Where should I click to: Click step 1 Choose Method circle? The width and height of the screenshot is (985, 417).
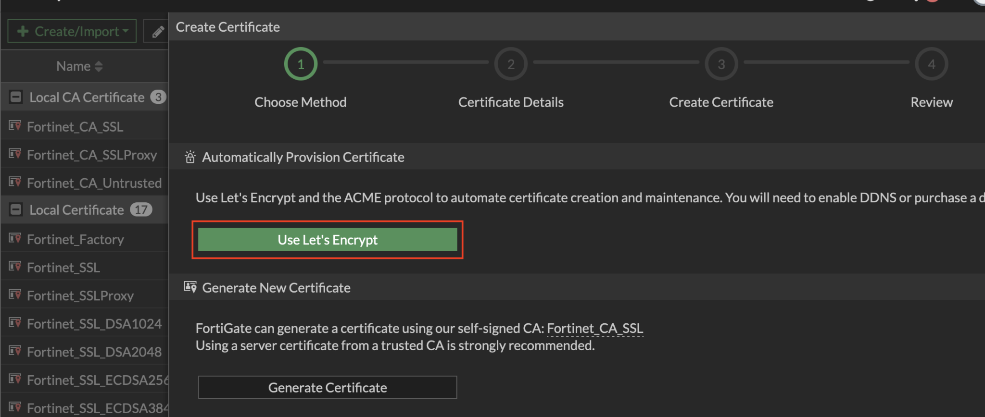point(301,64)
